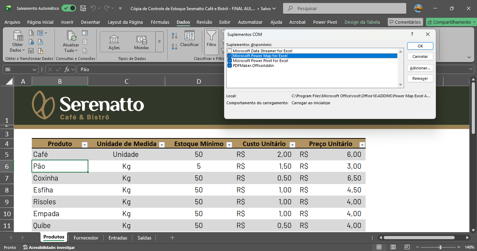
Task: Click the zoom out minus button
Action: point(418,247)
